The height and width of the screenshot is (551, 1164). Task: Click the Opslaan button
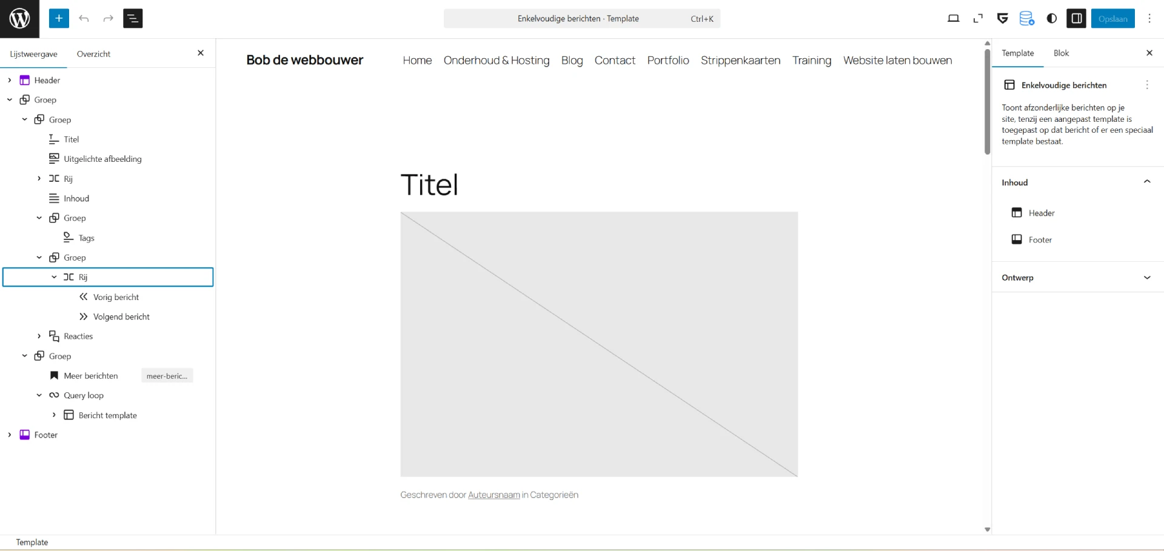1113,18
